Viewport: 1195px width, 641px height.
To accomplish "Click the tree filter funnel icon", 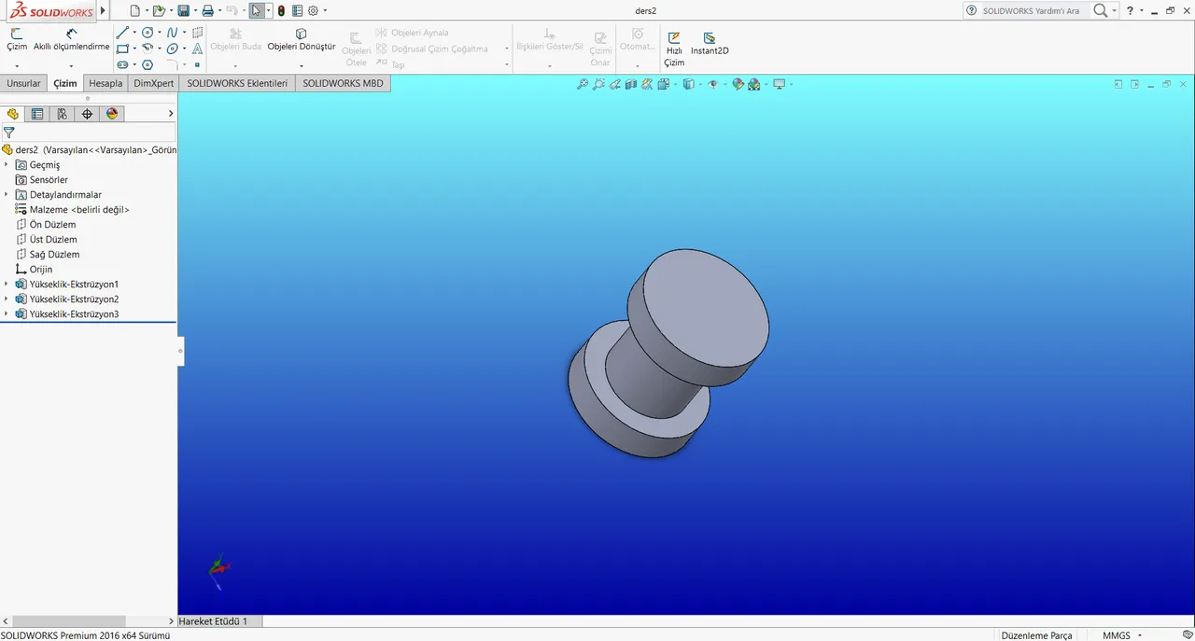I will (x=8, y=132).
